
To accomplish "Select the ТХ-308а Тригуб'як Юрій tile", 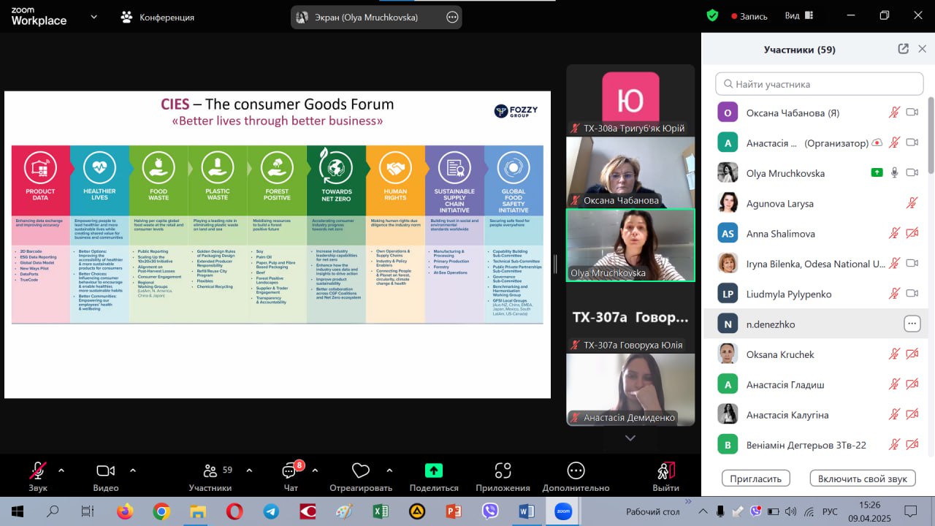I will click(630, 101).
